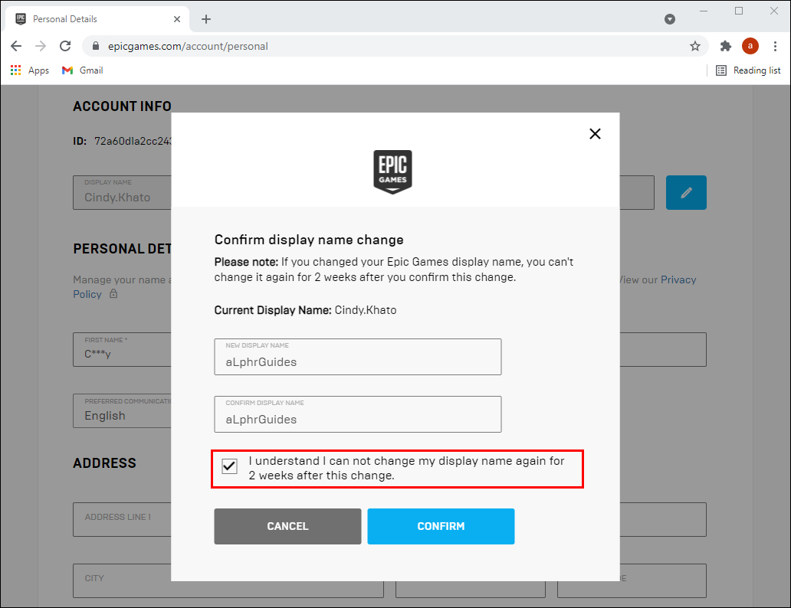This screenshot has height=608, width=791.
Task: Open a new browser tab
Action: tap(206, 19)
